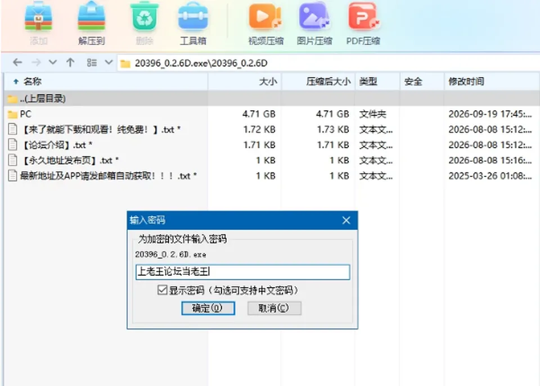
Task: Click the PC folder's yellow folder icon
Action: pyautogui.click(x=13, y=114)
